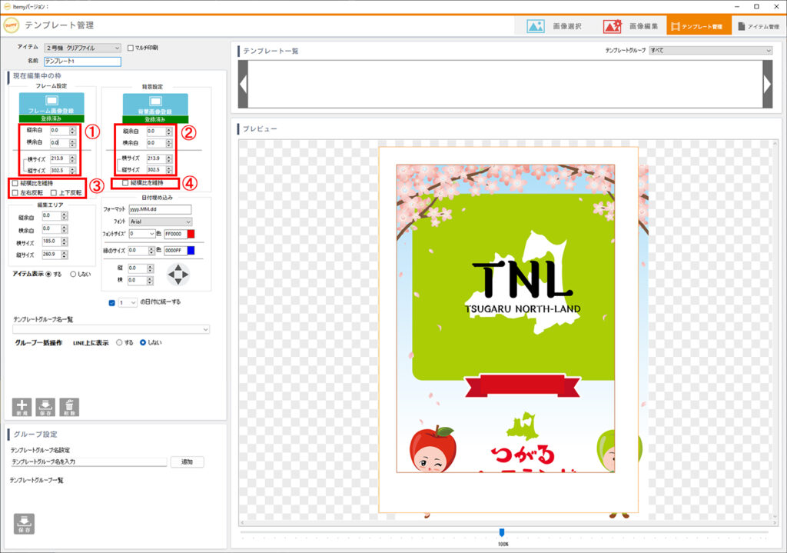Click the 追加 button

[x=187, y=462]
